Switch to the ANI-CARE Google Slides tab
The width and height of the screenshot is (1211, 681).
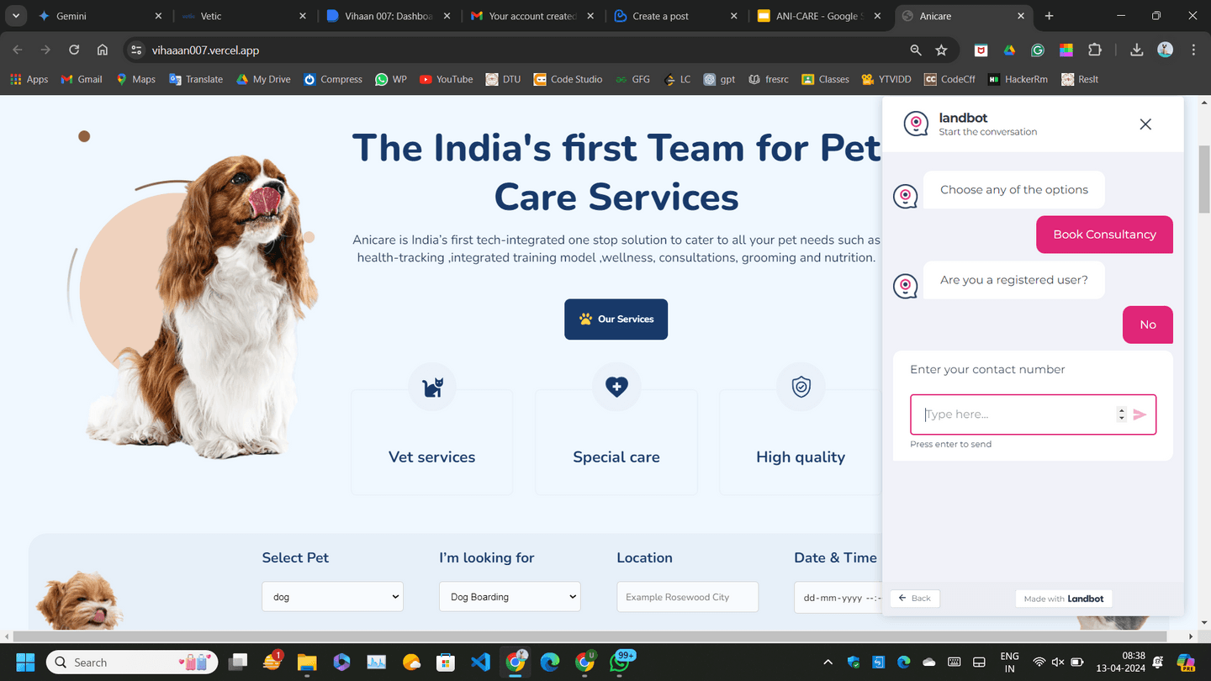tap(820, 16)
